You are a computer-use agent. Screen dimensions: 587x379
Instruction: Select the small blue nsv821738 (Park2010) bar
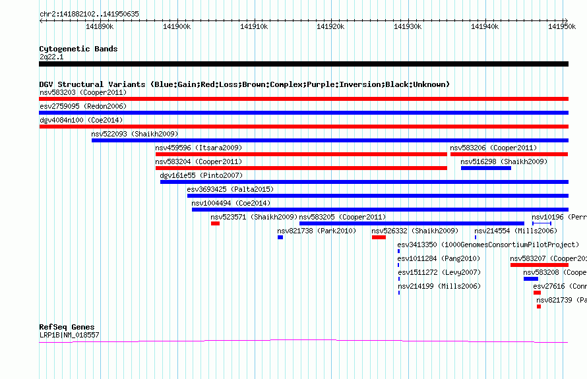coord(280,237)
